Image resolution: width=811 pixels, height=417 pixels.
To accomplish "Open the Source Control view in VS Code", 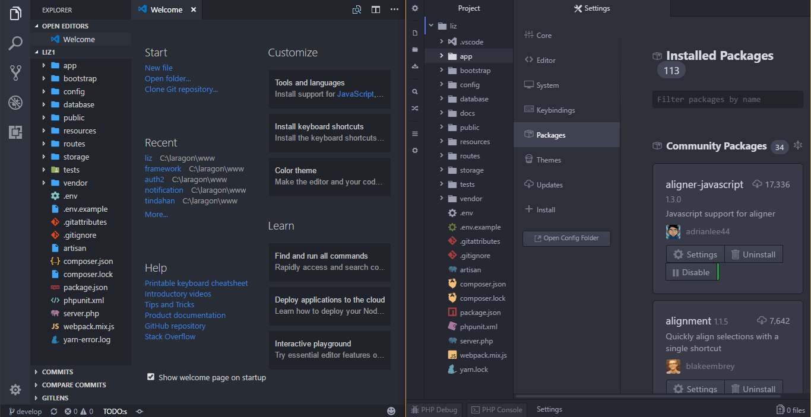I will coord(15,73).
